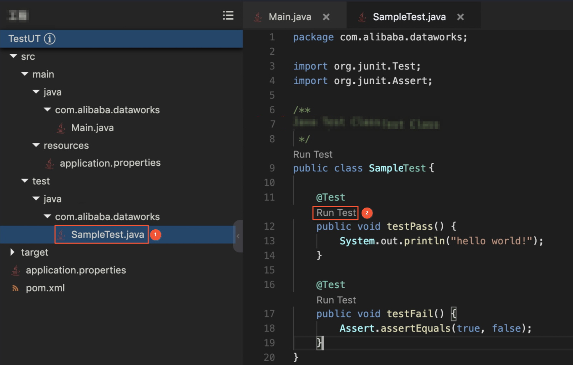Switch to the Main.java tab
The height and width of the screenshot is (365, 573).
point(290,17)
